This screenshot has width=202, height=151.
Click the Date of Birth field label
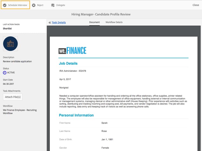click(65, 139)
